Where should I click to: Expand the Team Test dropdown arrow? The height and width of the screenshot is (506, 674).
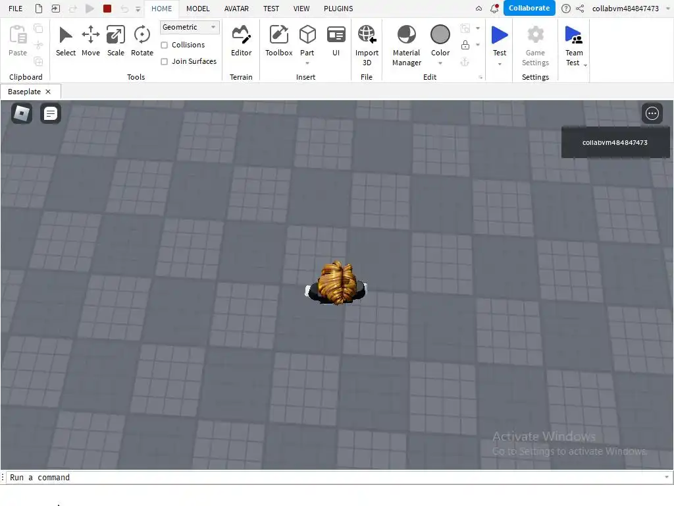tap(585, 65)
